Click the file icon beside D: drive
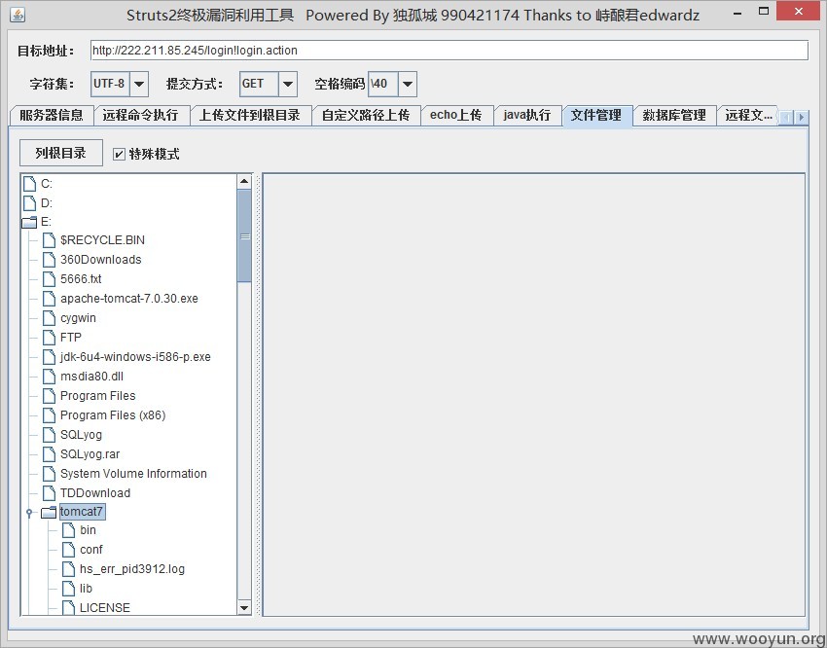 (29, 203)
